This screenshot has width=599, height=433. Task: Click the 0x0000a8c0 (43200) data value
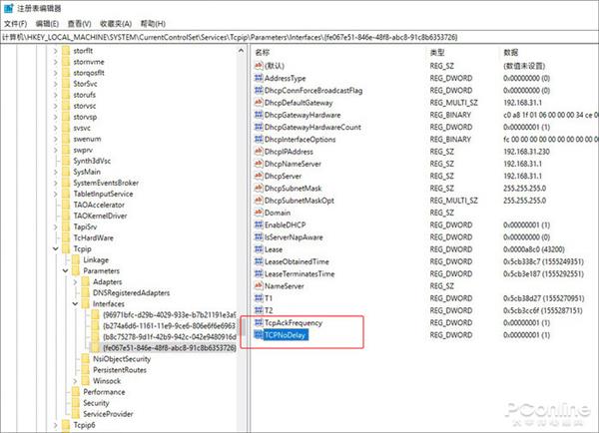point(534,249)
